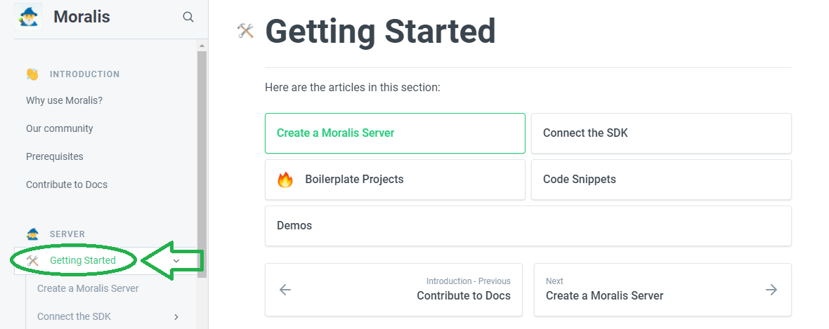829x329 pixels.
Task: Click the right arrow icon for next page
Action: (771, 290)
